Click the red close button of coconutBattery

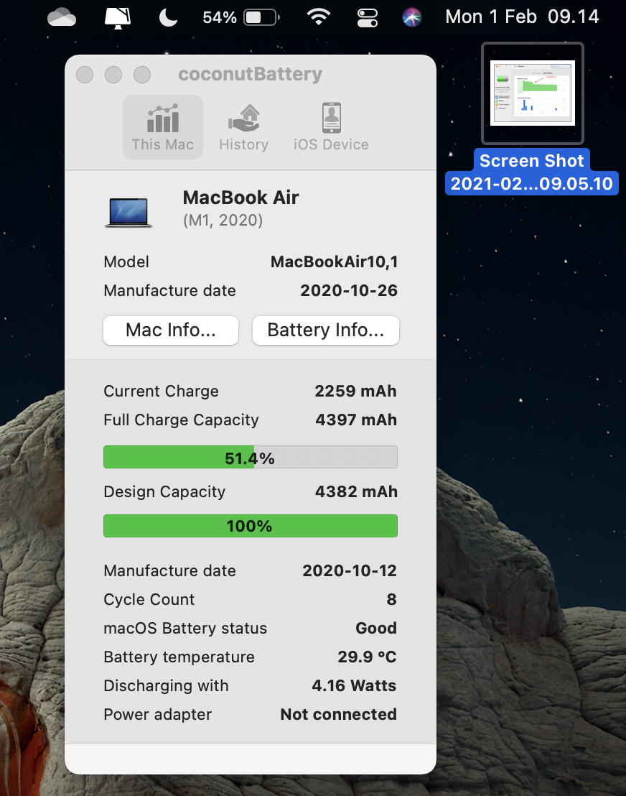[x=85, y=75]
